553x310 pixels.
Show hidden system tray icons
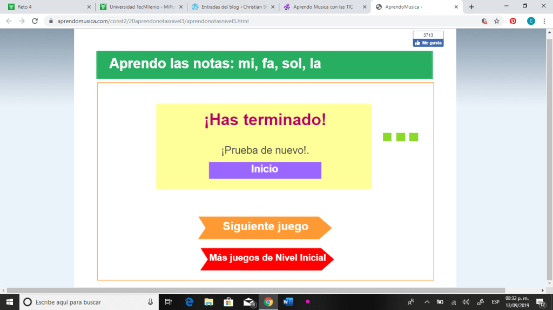[427, 302]
